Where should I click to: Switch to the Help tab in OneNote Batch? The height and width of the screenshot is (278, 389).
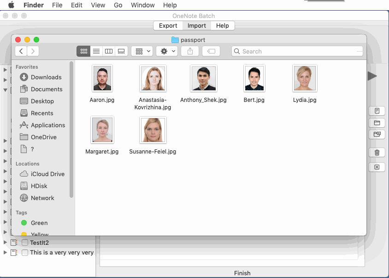(x=223, y=25)
